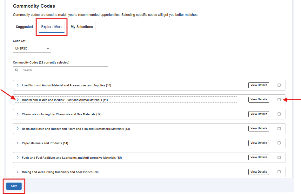Screen dimensions: 301x194
Task: Tick the Mineral and Textile Materials checkbox
Action: [279, 100]
